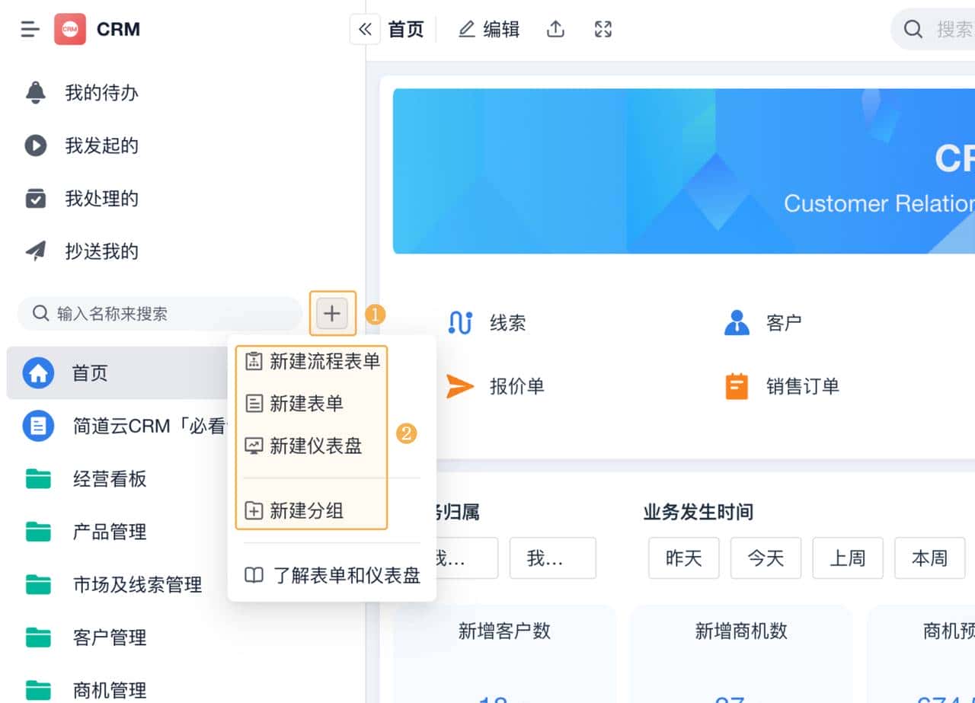Toggle the 昨天 date filter
Image resolution: width=975 pixels, height=703 pixels.
tap(683, 558)
